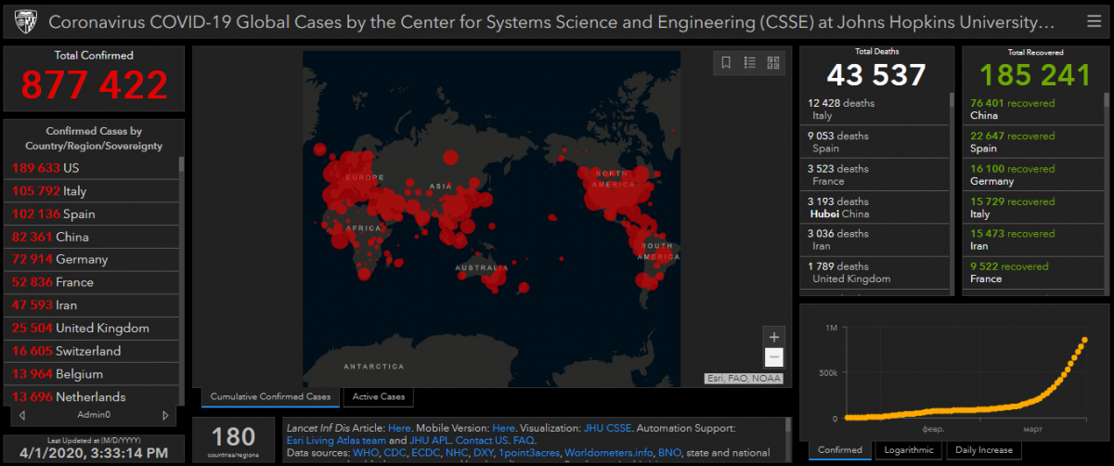Select Italy in confirmed cases list
The width and height of the screenshot is (1114, 466).
pos(91,191)
